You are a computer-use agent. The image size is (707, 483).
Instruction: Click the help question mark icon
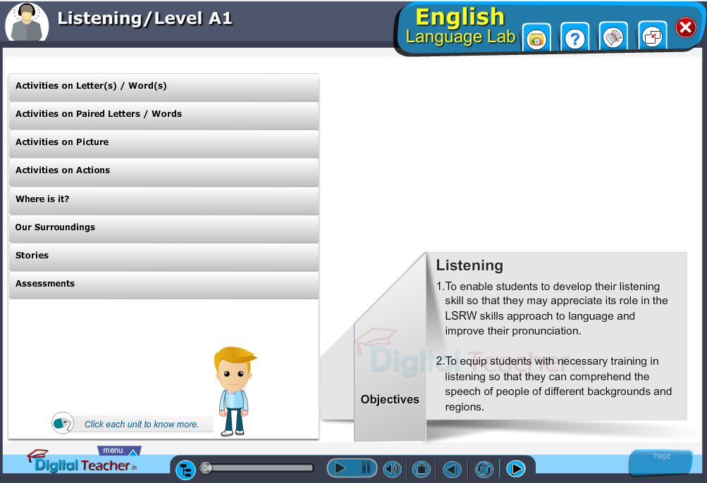tap(575, 39)
